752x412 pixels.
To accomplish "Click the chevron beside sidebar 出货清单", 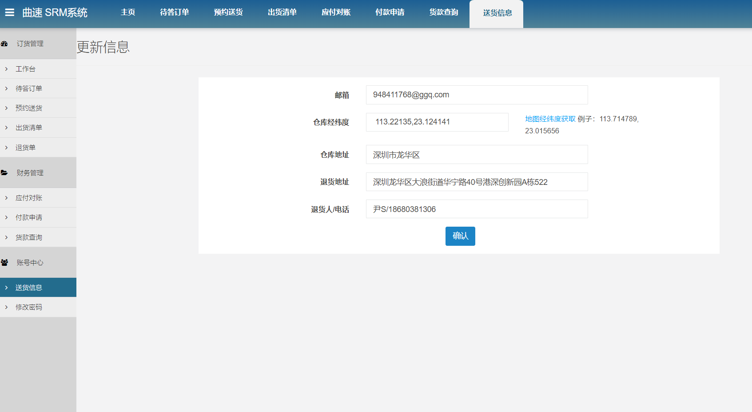I will pos(6,128).
